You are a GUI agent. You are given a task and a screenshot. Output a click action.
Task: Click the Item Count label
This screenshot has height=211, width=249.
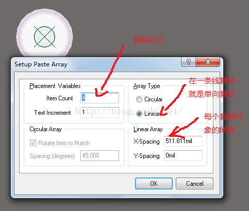[x=60, y=98]
